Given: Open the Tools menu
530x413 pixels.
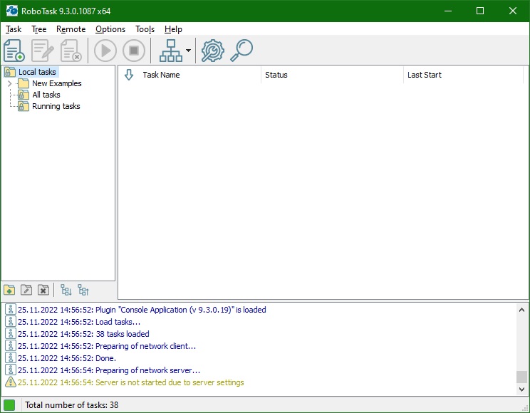Looking at the screenshot, I should click(x=145, y=29).
